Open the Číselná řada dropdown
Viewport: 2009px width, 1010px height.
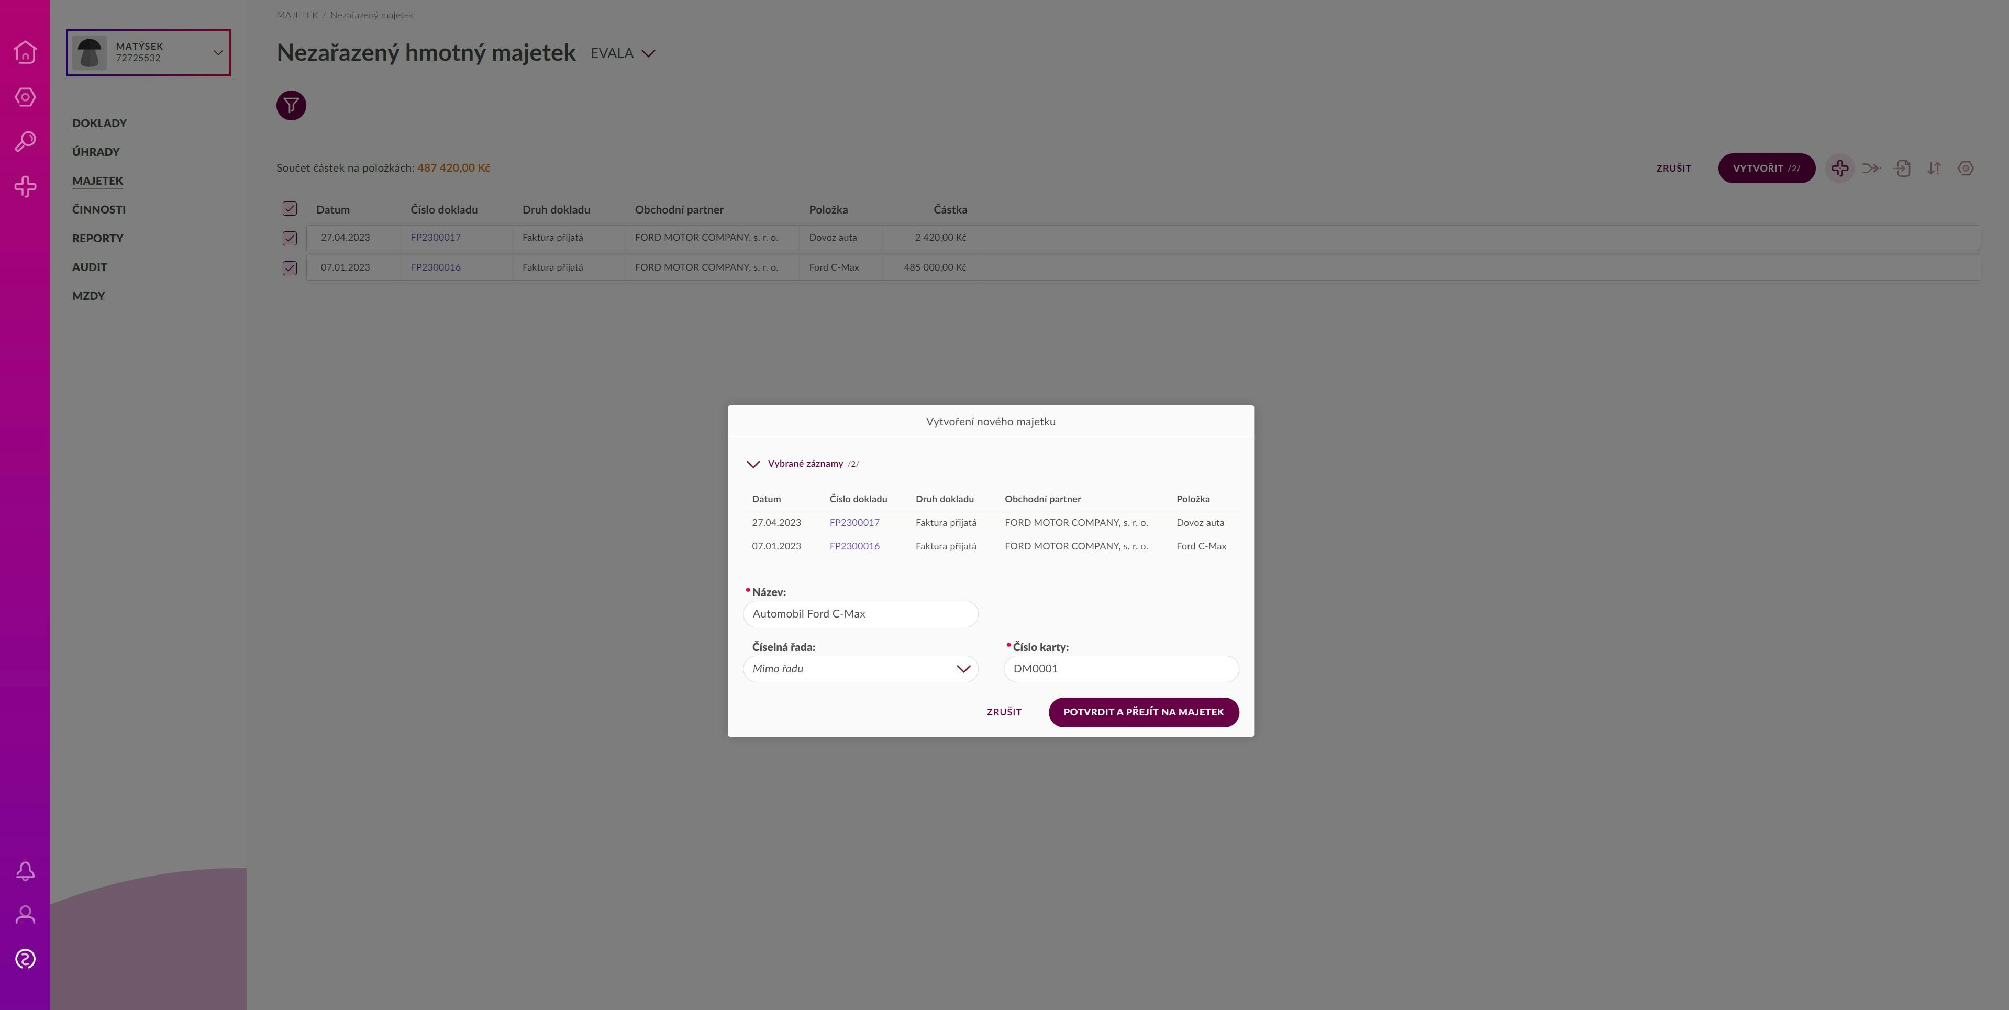point(860,669)
